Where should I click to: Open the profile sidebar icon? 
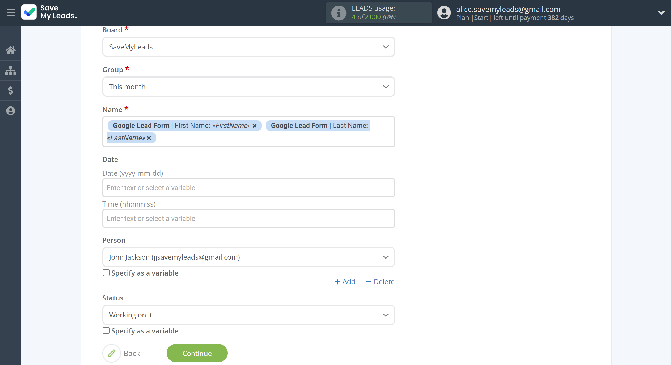coord(11,111)
